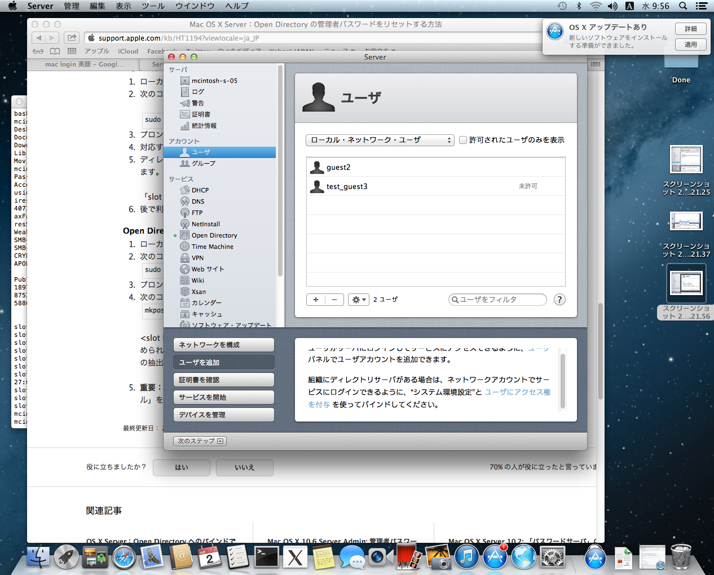Open Trash from the Dock

coord(681,558)
